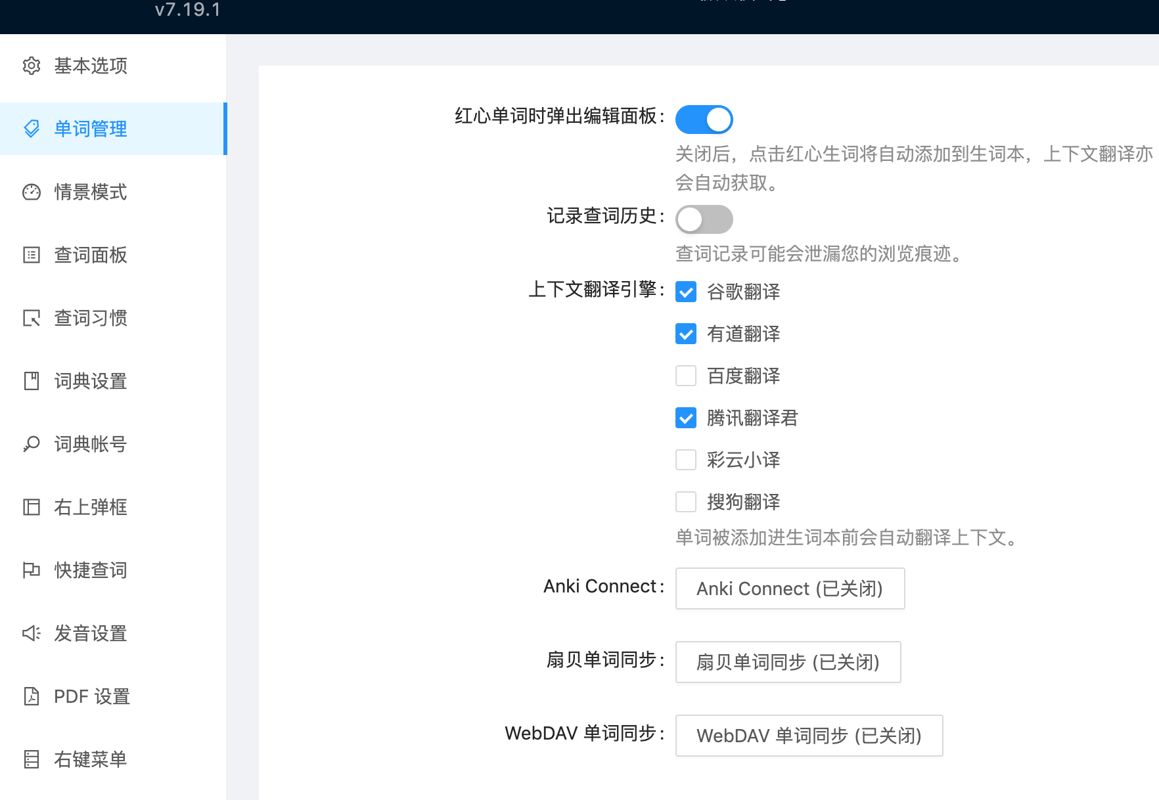Viewport: 1159px width, 800px height.
Task: Select the 单词管理 menu item
Action: [113, 129]
